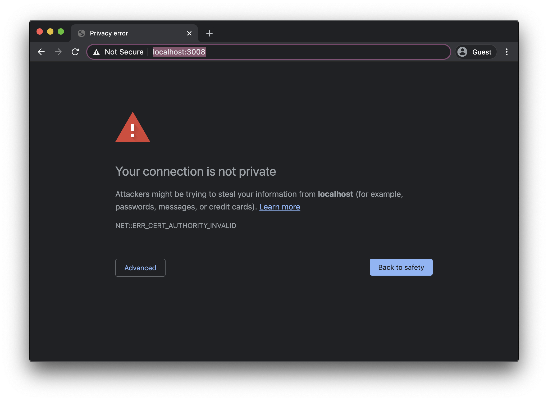The image size is (548, 401).
Task: Click the globe favicon on the tab
Action: [81, 33]
